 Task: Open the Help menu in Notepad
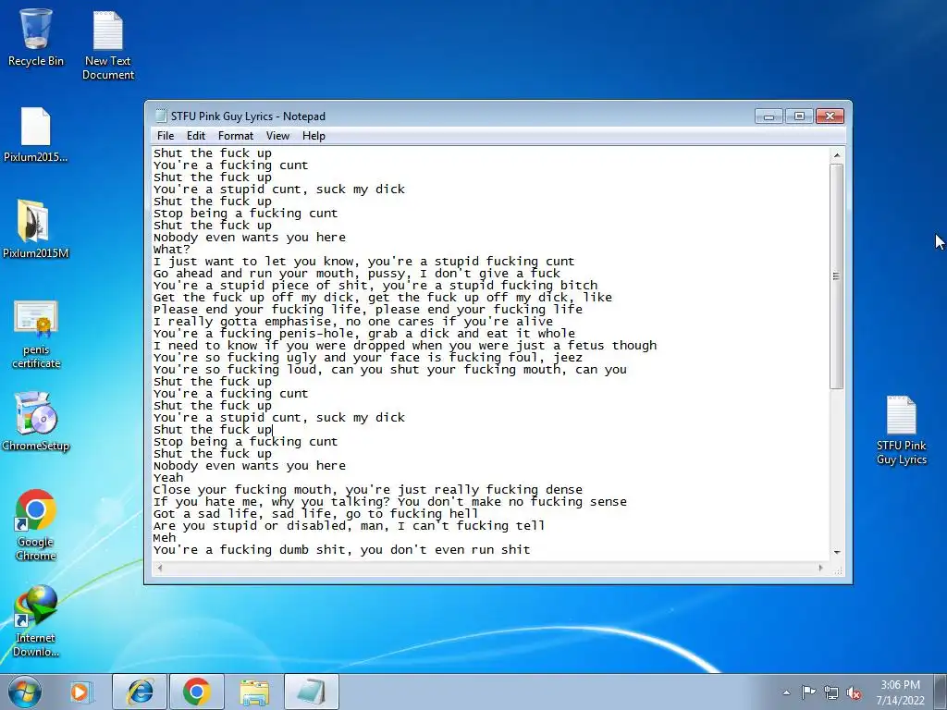[x=314, y=136]
